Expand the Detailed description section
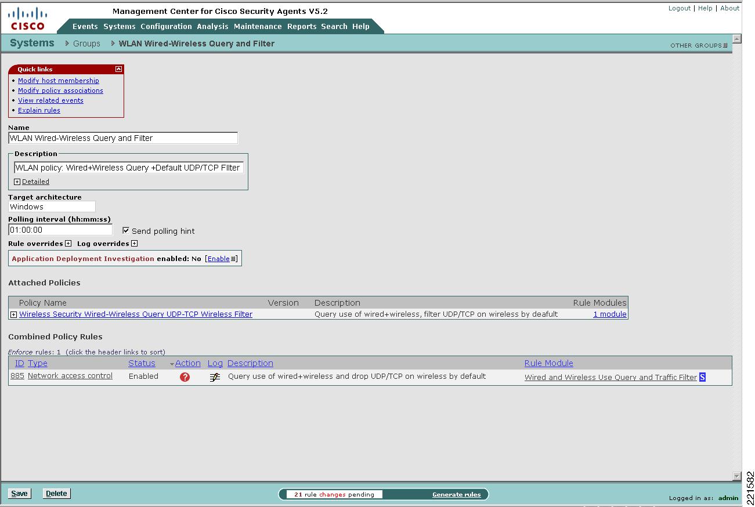The width and height of the screenshot is (755, 507). (17, 182)
